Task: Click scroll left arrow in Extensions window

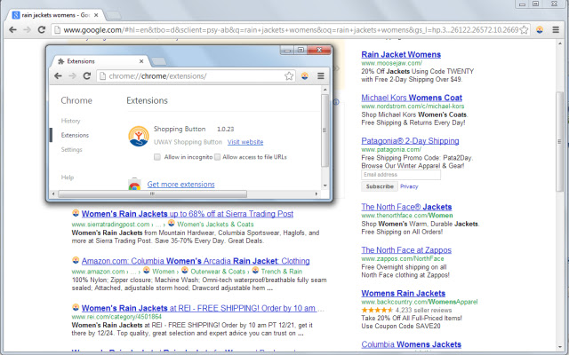Action: click(53, 193)
